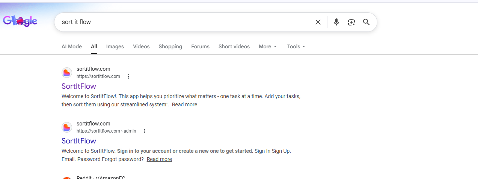Clear the search box with X icon

coord(318,22)
